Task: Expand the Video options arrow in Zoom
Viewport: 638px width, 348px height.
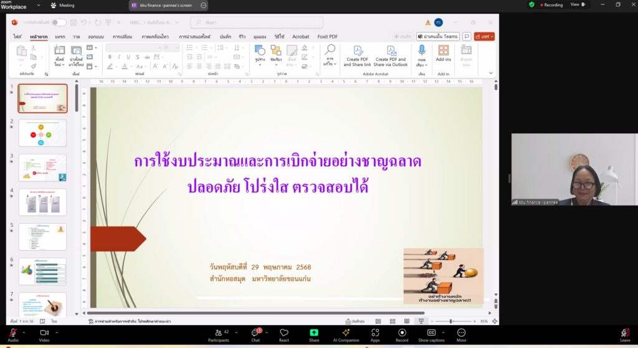Action: (57, 332)
